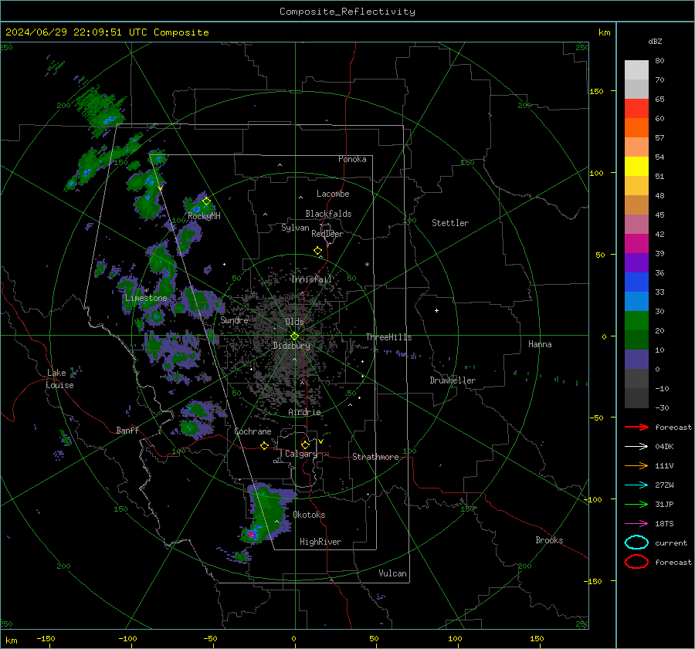Click the Banff label on map

(x=127, y=431)
